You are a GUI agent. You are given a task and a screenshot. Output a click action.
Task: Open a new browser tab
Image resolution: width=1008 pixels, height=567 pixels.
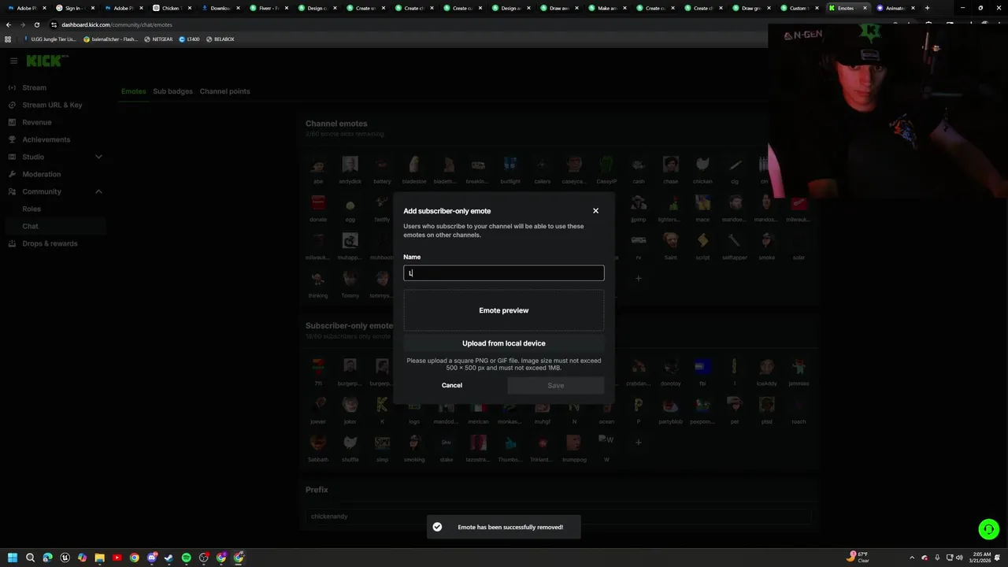coord(927,8)
